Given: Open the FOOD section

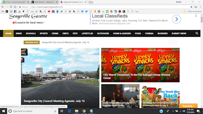Looking at the screenshot, I should point(138,33).
